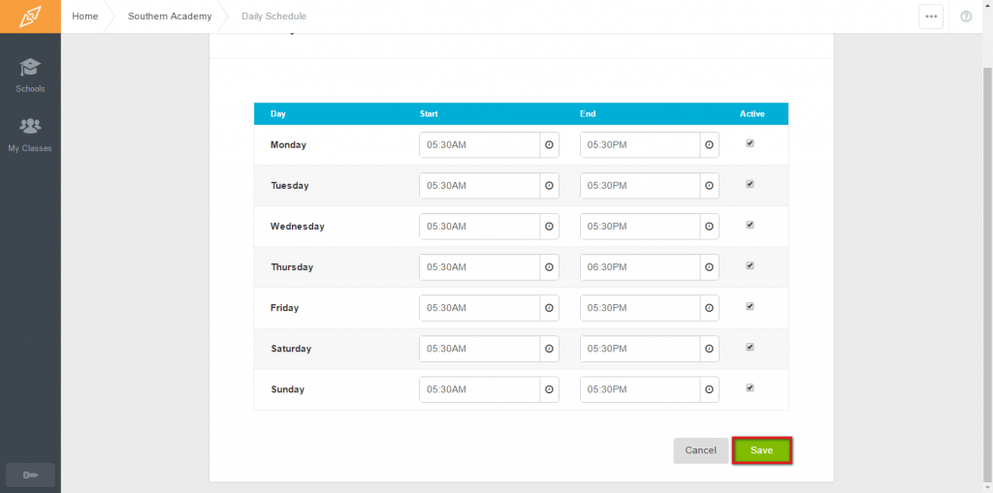The width and height of the screenshot is (993, 493).
Task: Click the Start column header
Action: [429, 114]
